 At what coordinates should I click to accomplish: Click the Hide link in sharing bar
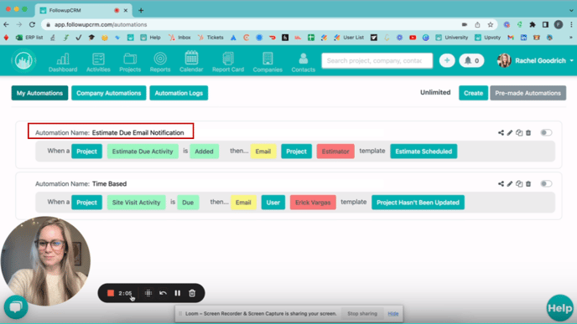(x=393, y=314)
